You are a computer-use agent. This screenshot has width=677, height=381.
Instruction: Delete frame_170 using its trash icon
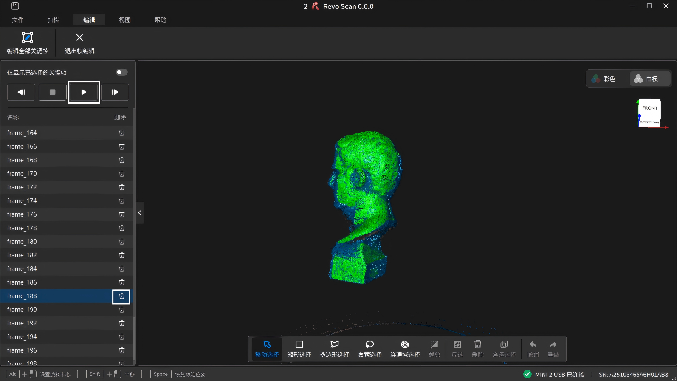(121, 174)
